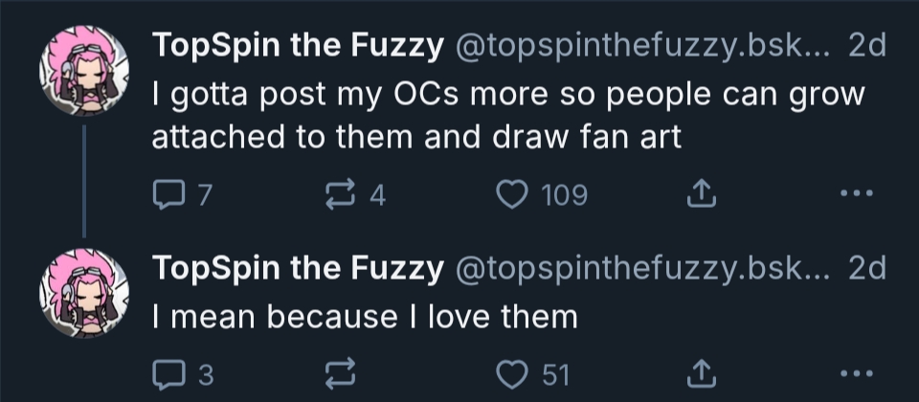Share the "I love them" post
The height and width of the screenshot is (402, 919).
pyautogui.click(x=702, y=374)
